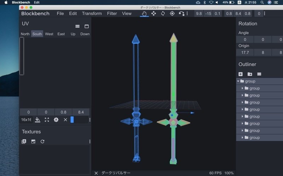Switch to the South UV face tab

(x=37, y=34)
